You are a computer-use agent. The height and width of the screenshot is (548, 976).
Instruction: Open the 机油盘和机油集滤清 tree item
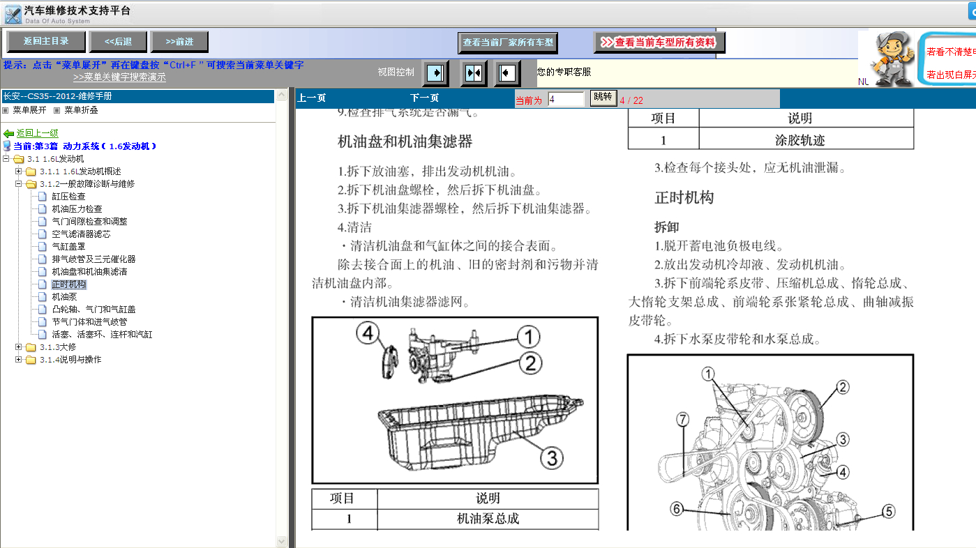[89, 272]
